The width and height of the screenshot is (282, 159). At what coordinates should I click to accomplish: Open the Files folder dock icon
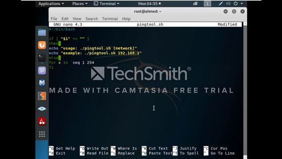click(x=42, y=32)
